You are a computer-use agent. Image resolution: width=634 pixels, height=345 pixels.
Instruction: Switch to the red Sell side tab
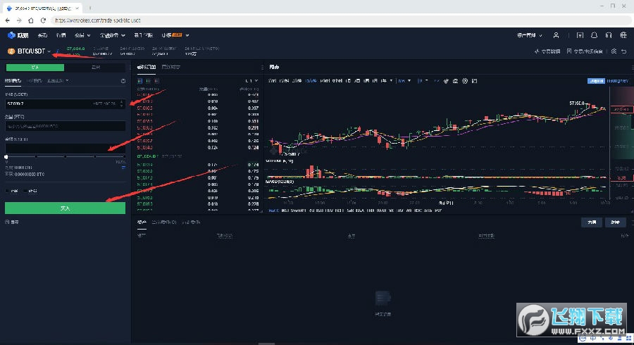96,68
